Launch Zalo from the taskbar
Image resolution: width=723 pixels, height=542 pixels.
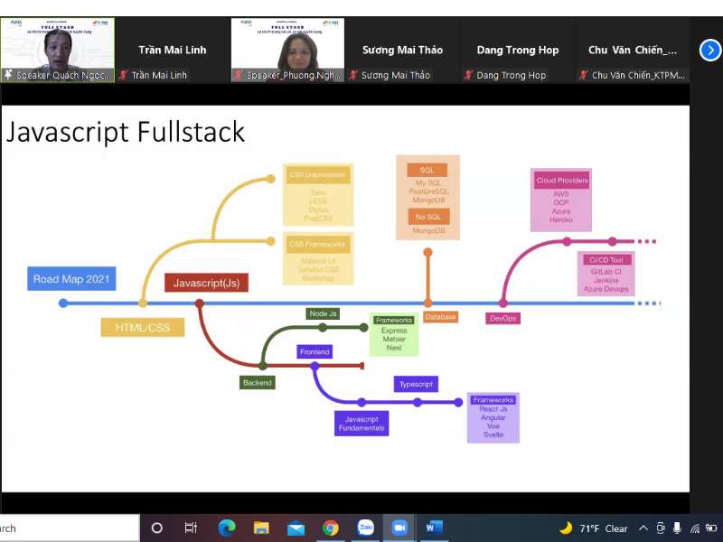point(366,528)
